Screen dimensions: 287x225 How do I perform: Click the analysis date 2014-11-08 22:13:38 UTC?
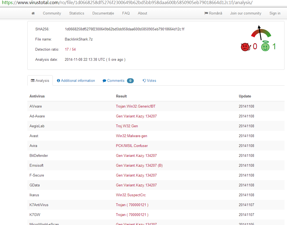85,60
